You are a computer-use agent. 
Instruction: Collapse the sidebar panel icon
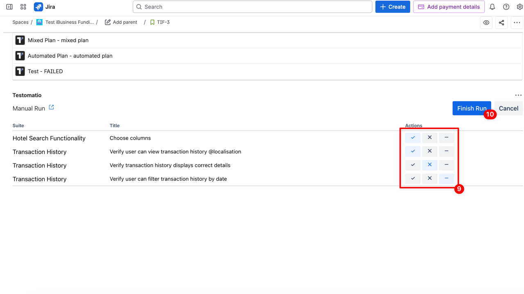point(9,7)
